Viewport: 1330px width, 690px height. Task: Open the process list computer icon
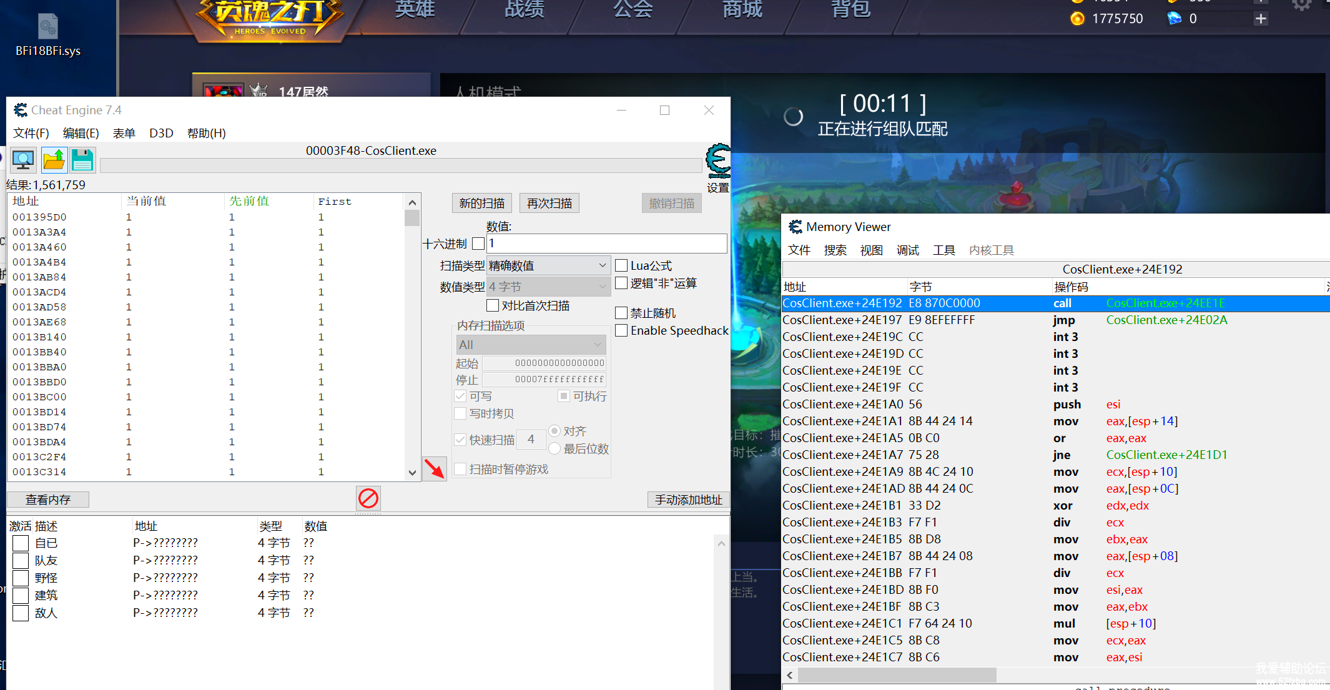(x=23, y=160)
